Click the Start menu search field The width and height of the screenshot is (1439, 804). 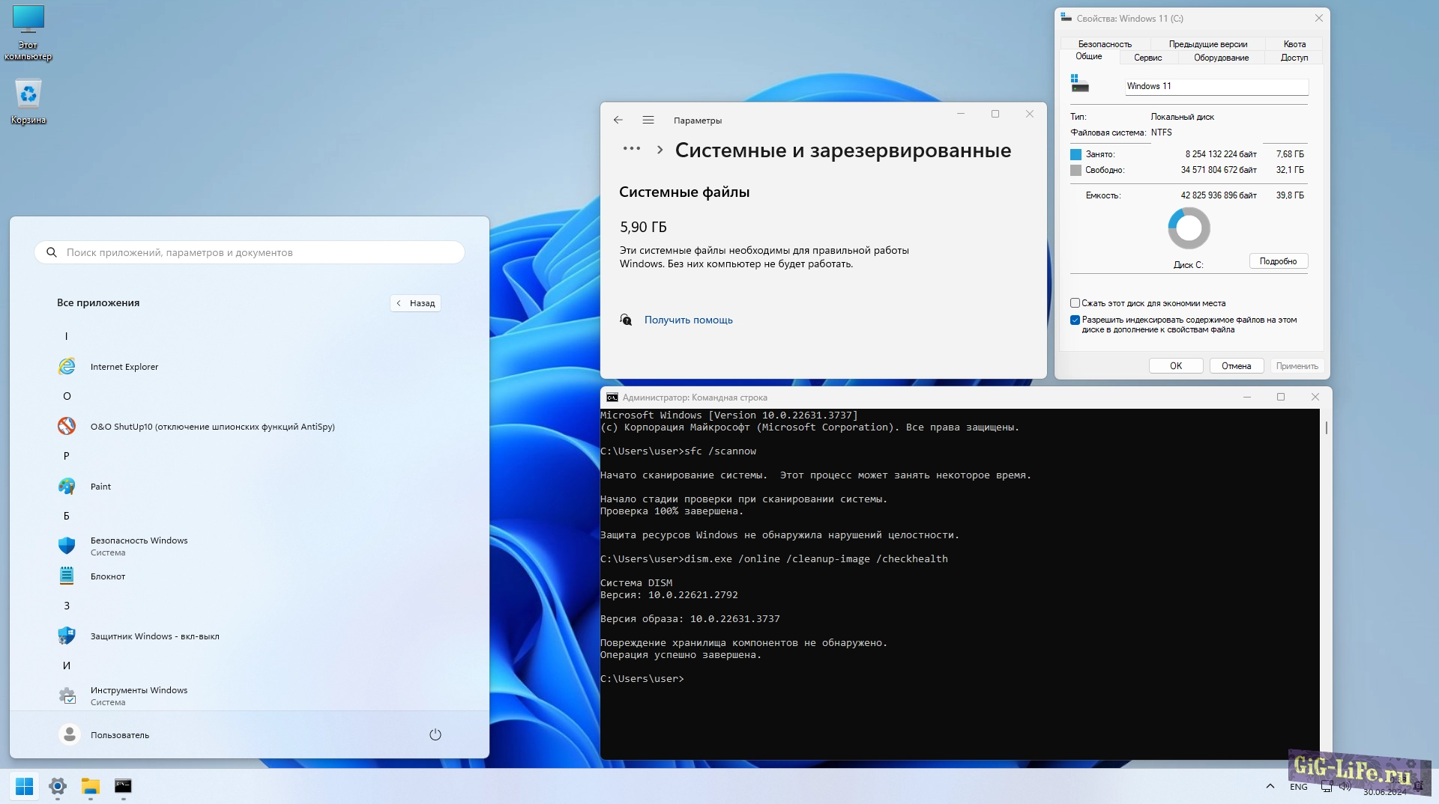pos(250,253)
